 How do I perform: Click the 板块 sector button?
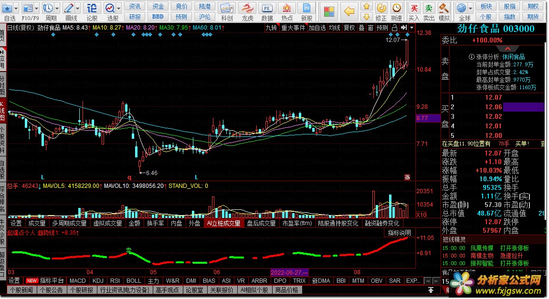coord(486,6)
